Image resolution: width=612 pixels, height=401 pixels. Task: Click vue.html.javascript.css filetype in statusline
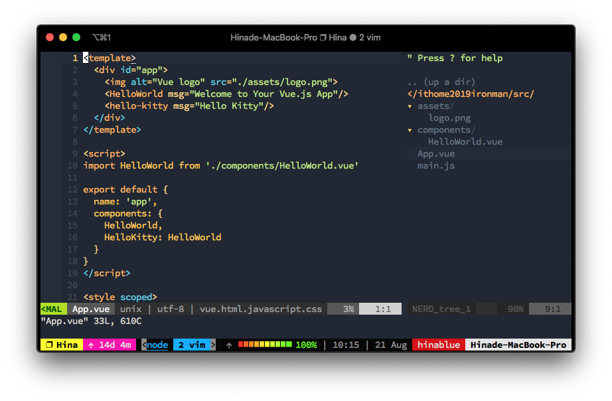click(261, 309)
